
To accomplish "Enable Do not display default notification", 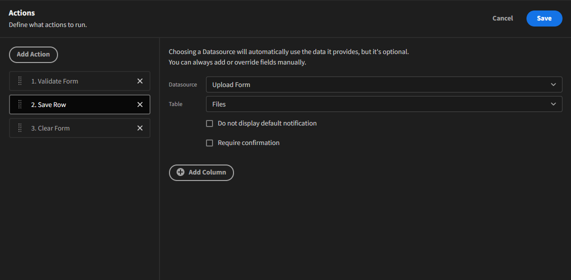I will (209, 123).
